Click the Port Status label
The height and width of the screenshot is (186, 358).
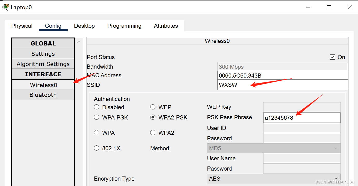pyautogui.click(x=101, y=57)
